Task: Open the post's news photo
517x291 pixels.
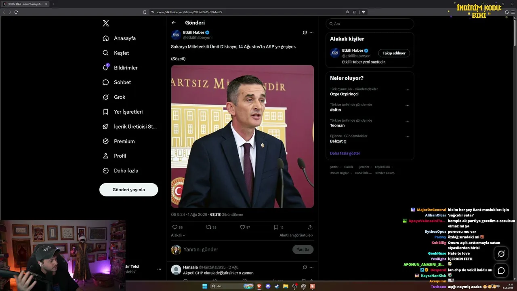Action: pyautogui.click(x=242, y=137)
